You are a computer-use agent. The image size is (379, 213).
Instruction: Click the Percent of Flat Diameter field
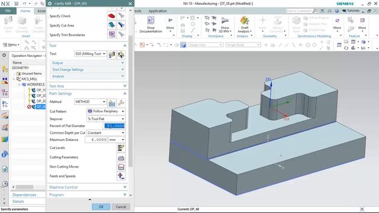[114, 126]
